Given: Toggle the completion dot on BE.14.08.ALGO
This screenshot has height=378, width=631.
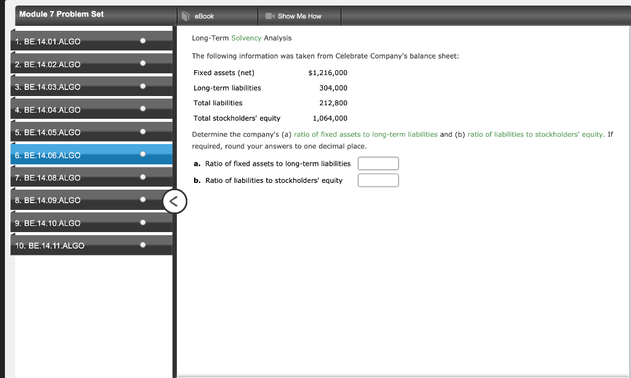Looking at the screenshot, I should (143, 177).
